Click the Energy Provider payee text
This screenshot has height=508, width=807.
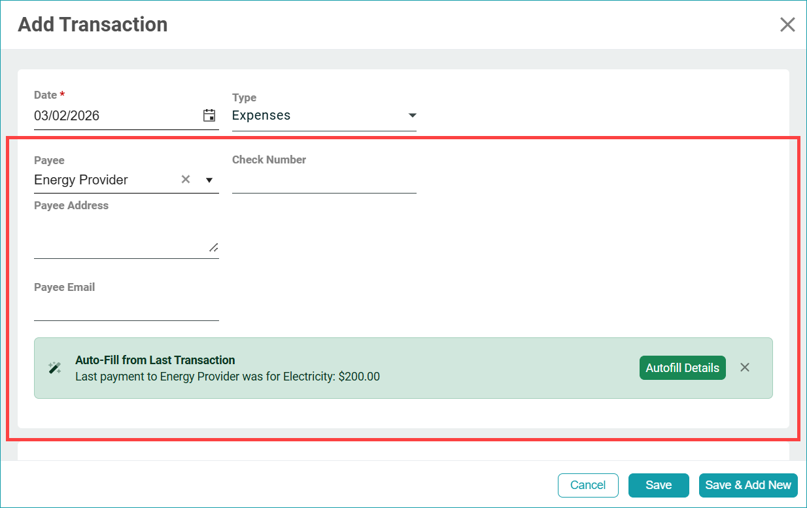pyautogui.click(x=81, y=180)
